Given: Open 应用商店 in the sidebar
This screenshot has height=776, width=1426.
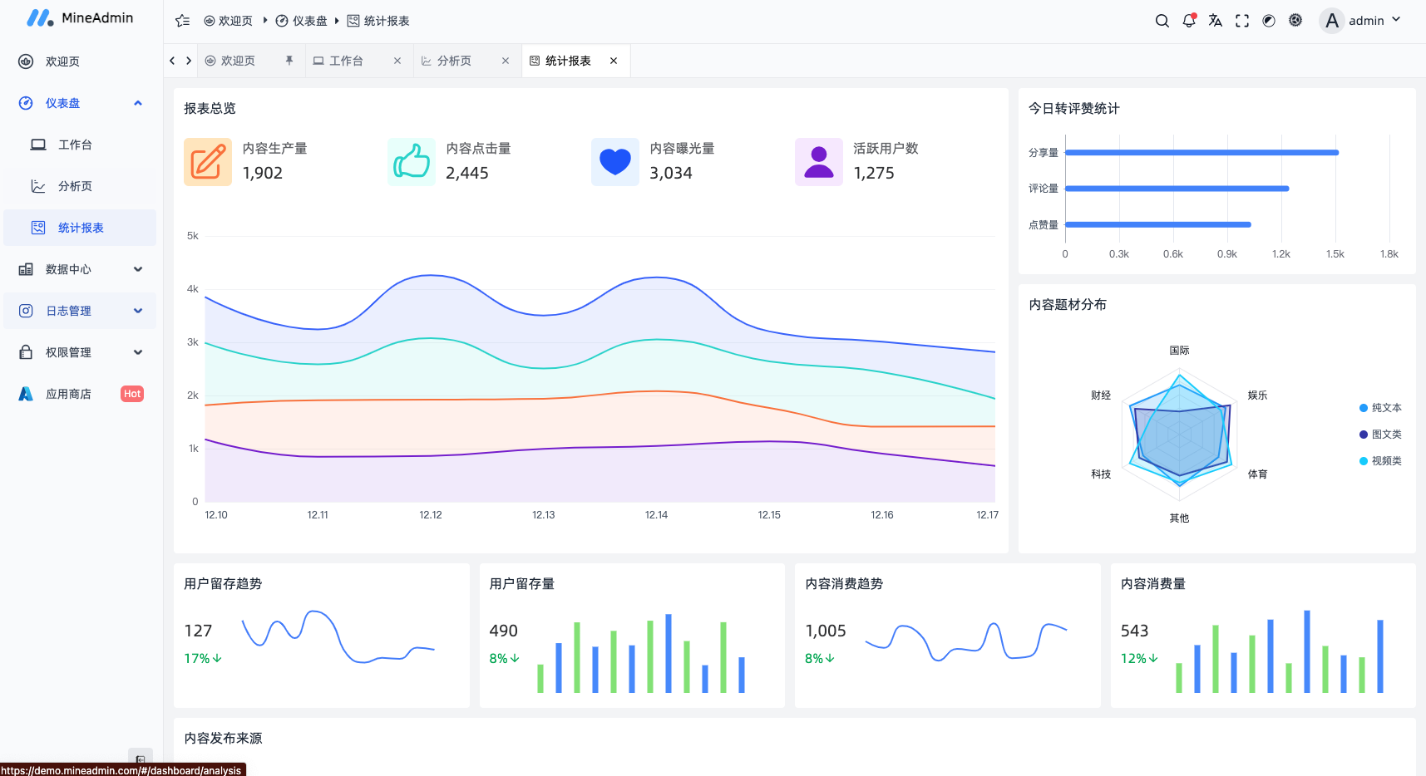Looking at the screenshot, I should [69, 393].
